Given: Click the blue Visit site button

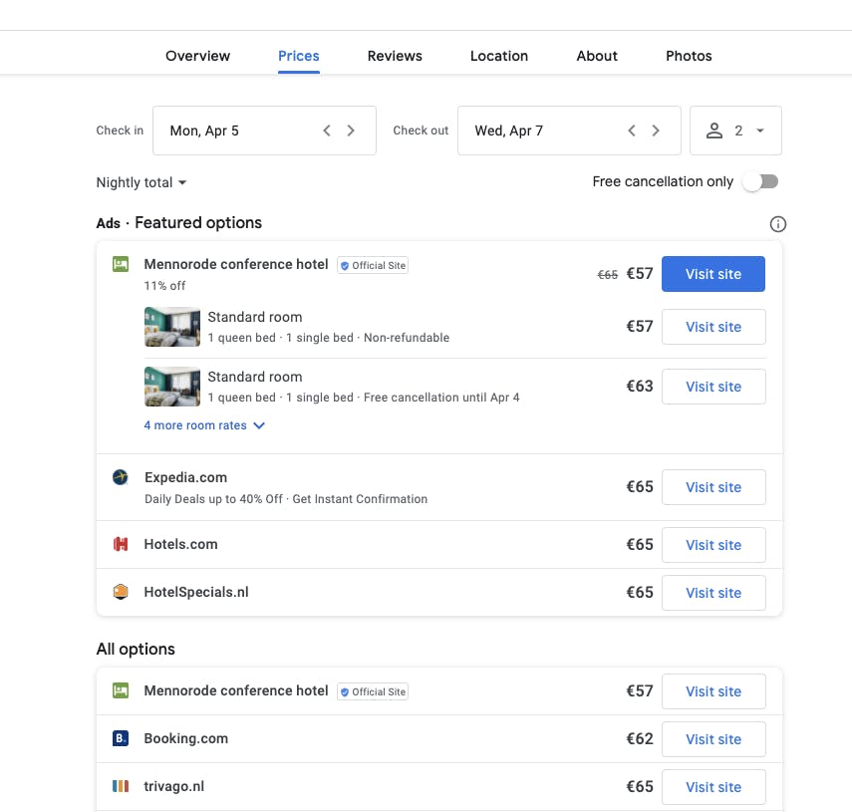Looking at the screenshot, I should (x=712, y=274).
